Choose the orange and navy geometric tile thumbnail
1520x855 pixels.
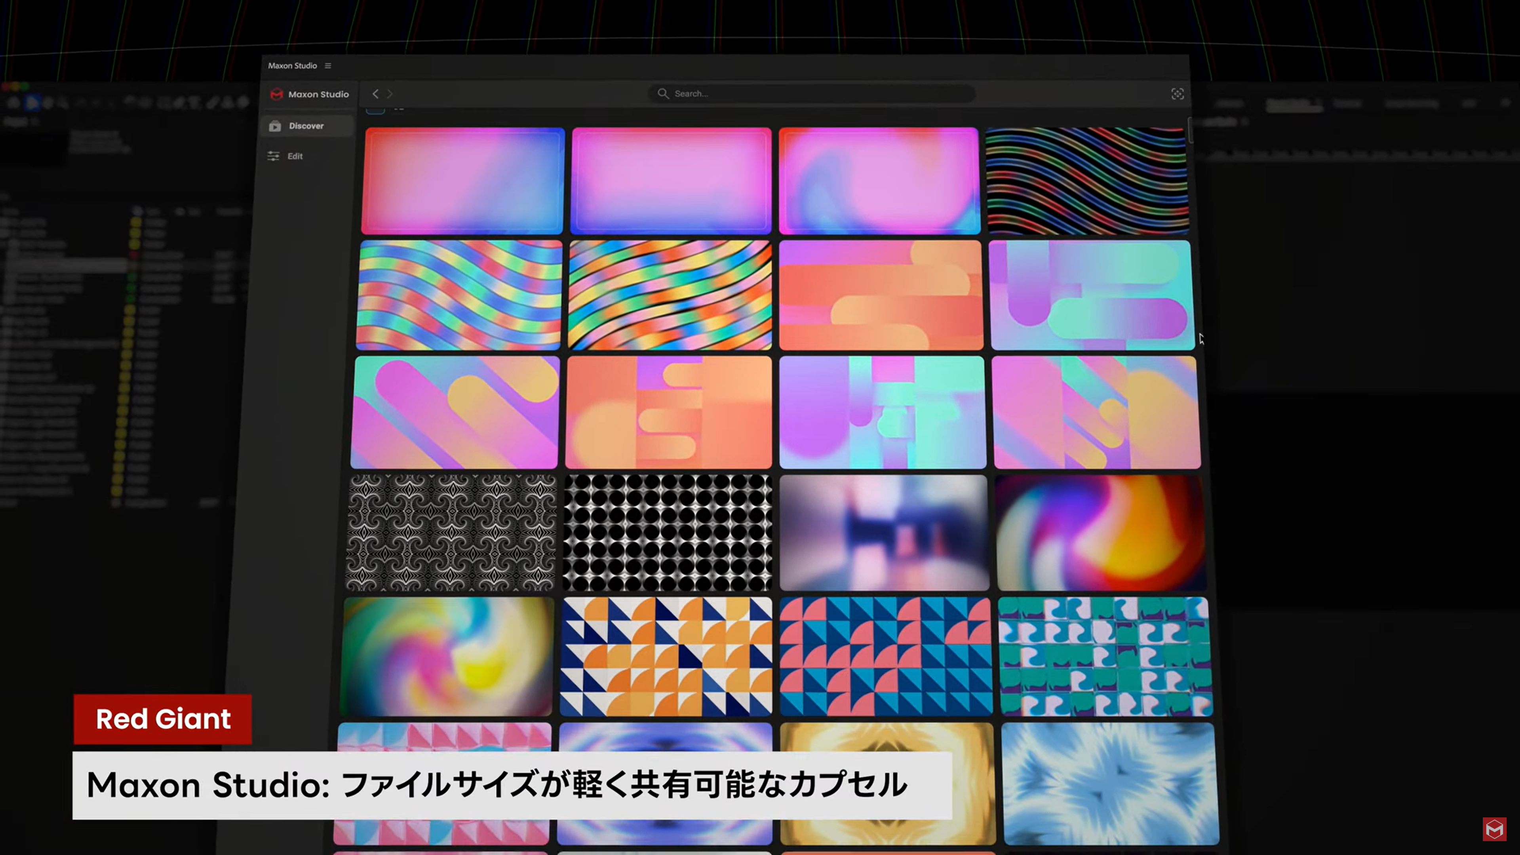click(666, 656)
